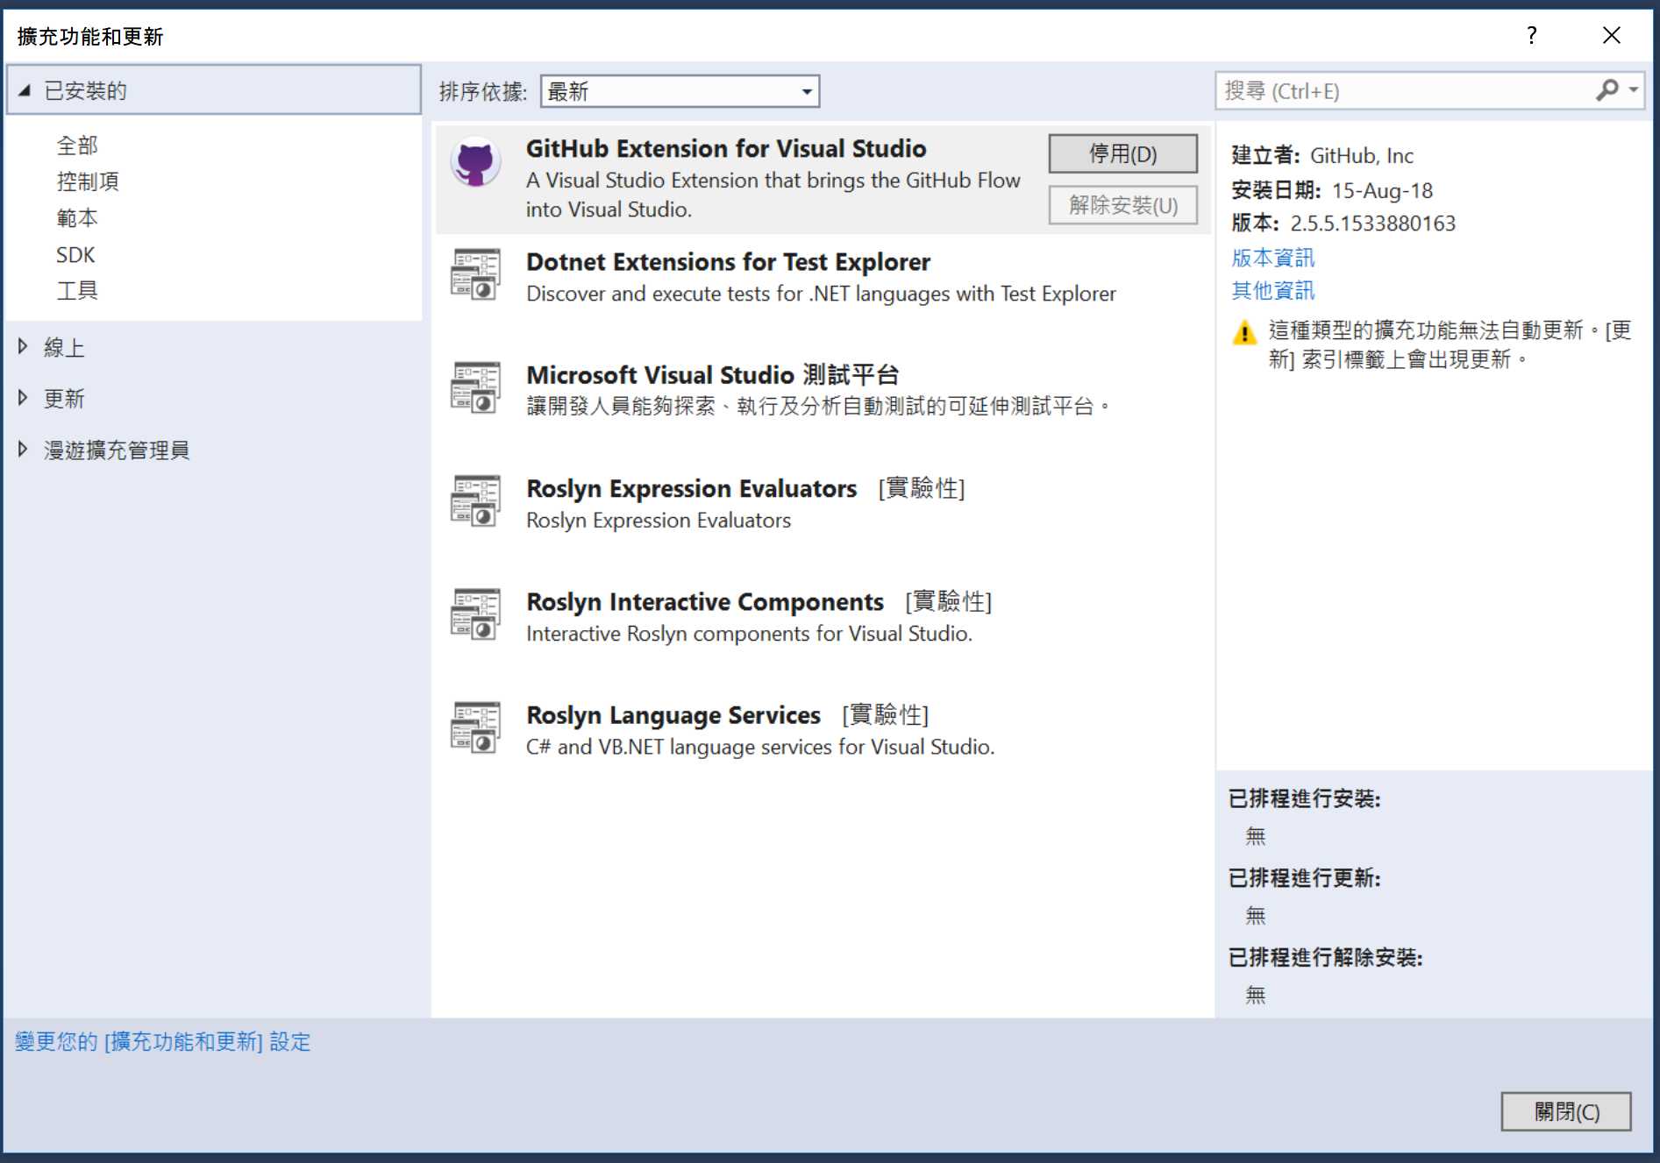Open the 其他資訊 link

1272,290
